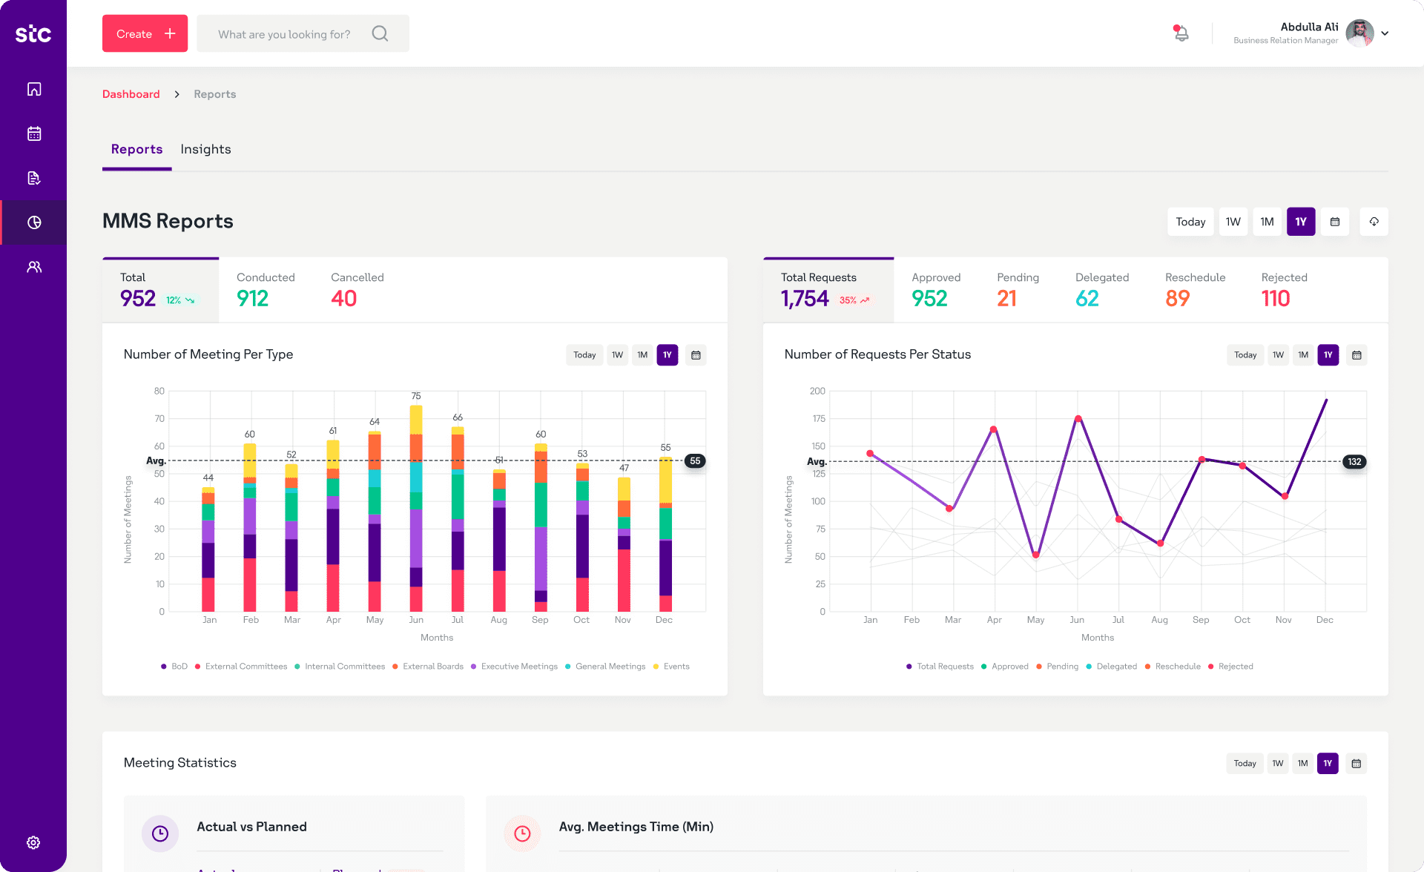The height and width of the screenshot is (872, 1424).
Task: Select Today in Meeting Per Type chart
Action: (x=584, y=355)
